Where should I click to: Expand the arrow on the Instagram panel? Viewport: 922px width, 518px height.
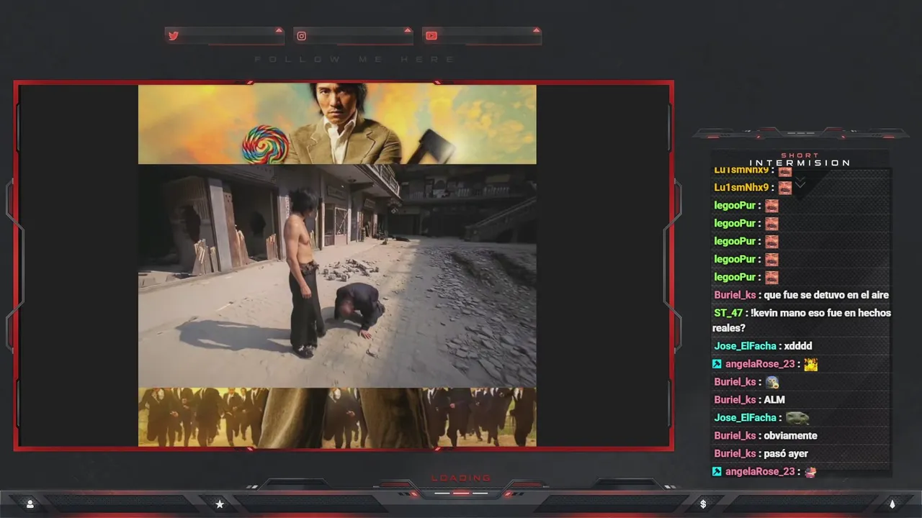tap(408, 30)
